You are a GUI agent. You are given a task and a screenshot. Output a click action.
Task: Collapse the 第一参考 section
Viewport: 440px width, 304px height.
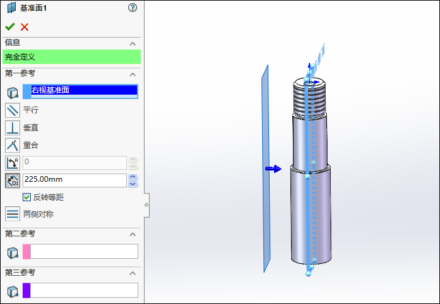click(133, 74)
